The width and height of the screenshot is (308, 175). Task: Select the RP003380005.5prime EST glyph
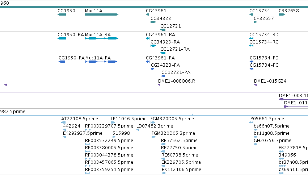pos(88,151)
